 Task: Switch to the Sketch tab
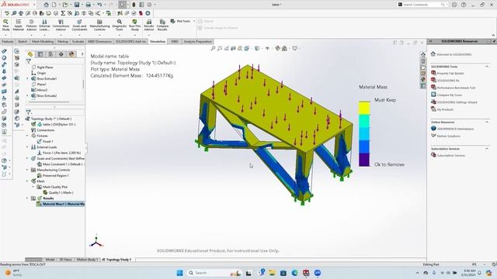pos(23,41)
